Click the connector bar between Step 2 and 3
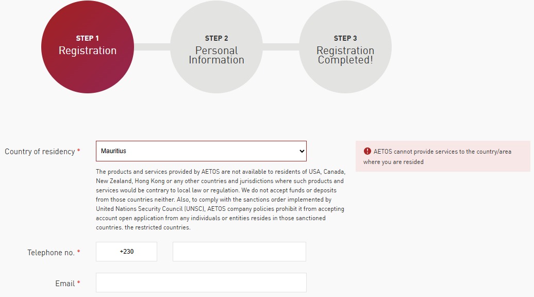The image size is (534, 297). coord(281,48)
